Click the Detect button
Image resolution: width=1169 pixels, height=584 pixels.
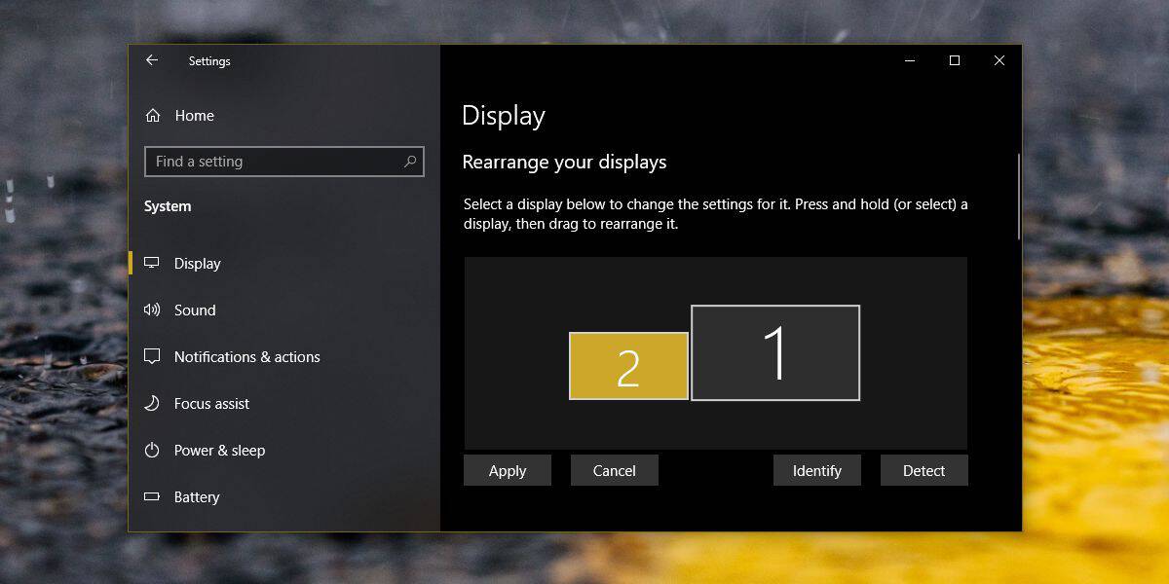pos(924,470)
